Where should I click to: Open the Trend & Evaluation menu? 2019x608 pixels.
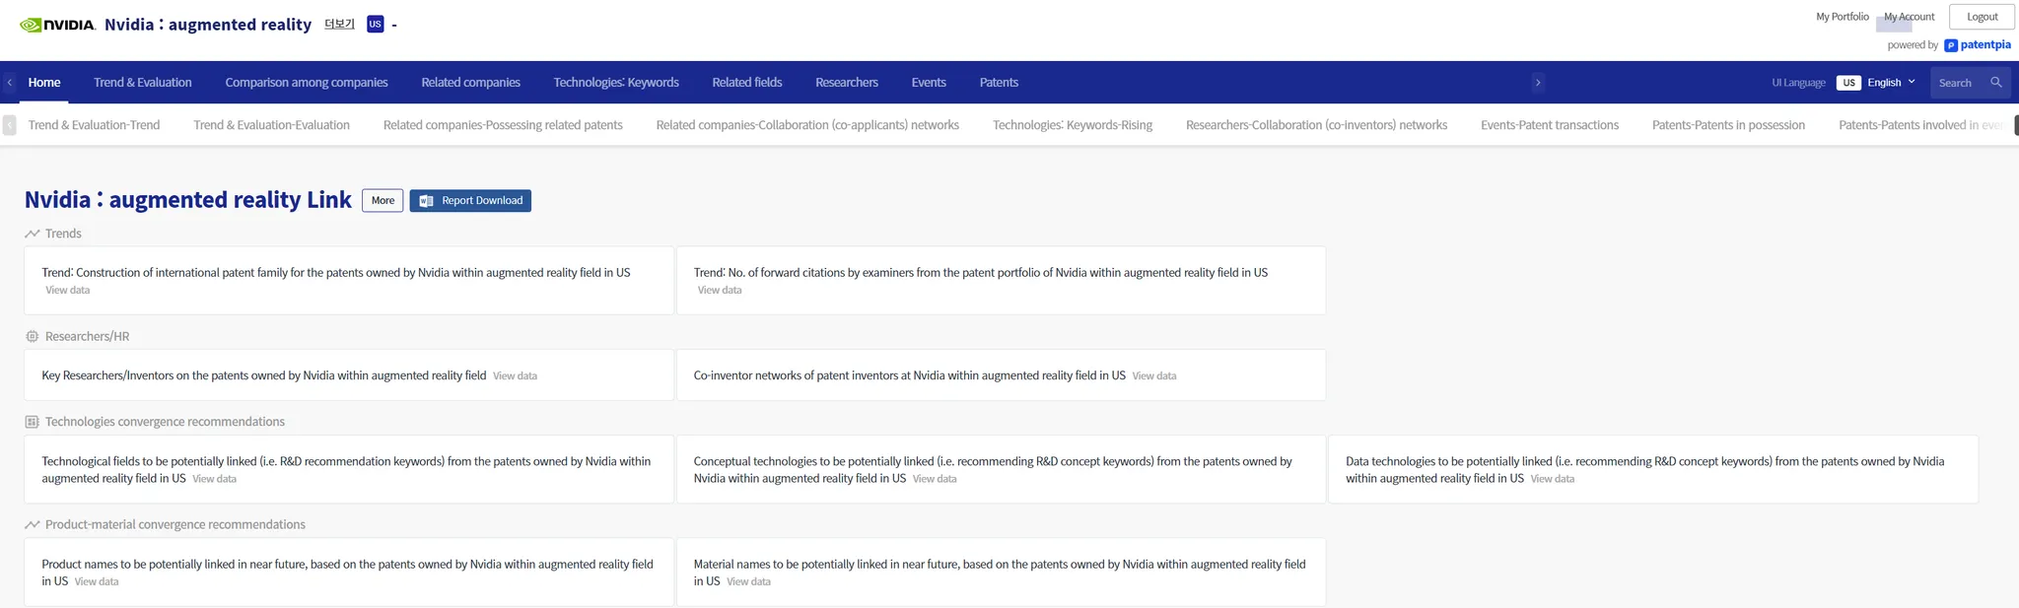pos(143,83)
